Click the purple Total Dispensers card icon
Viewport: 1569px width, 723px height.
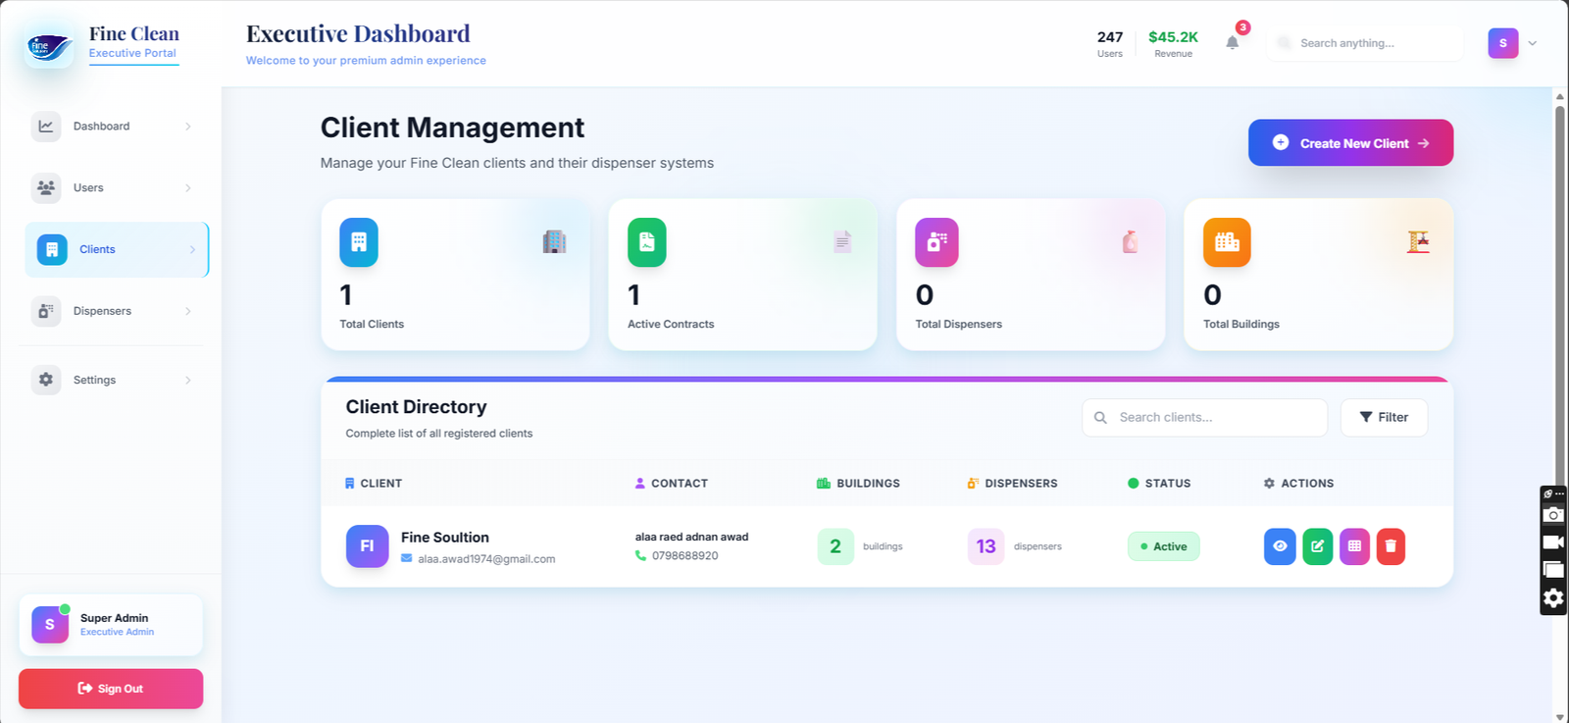click(x=936, y=242)
